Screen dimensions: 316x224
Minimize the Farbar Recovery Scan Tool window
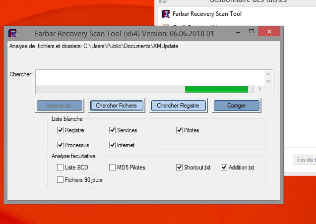[238, 32]
